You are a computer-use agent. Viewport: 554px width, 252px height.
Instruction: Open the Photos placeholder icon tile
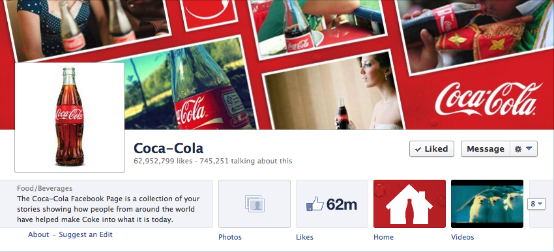coord(254,204)
